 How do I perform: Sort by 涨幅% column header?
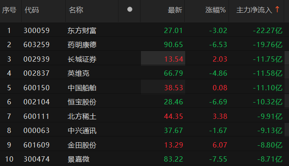click(216, 10)
